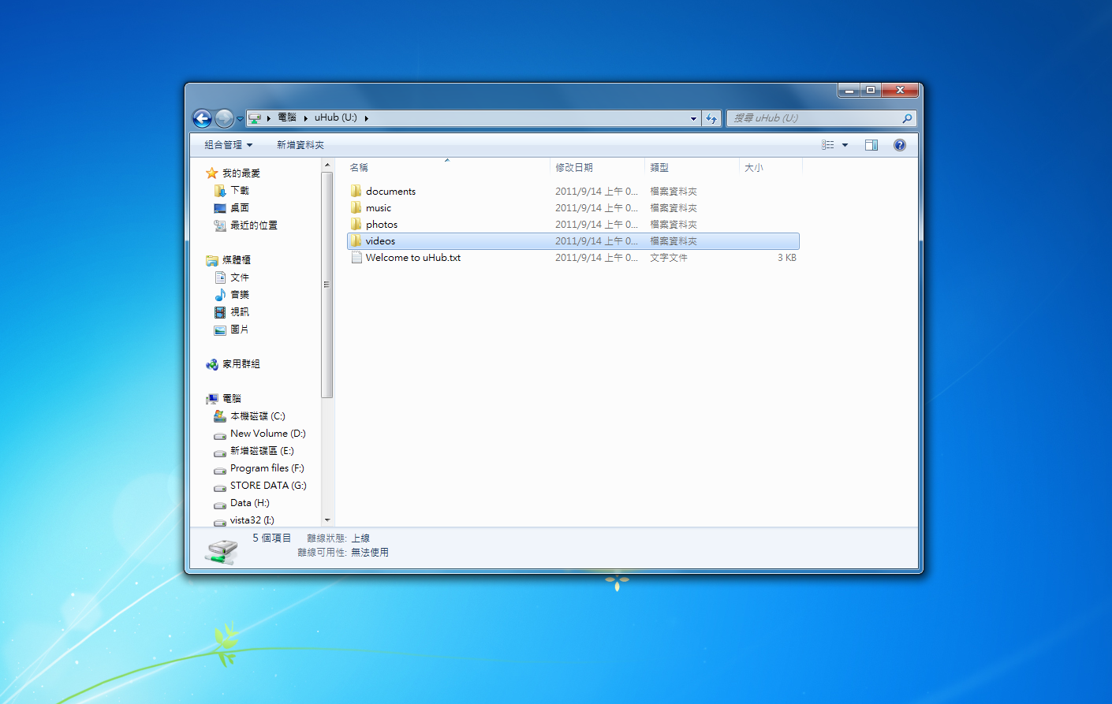Open recent pages dropdown next to Forward
Viewport: 1112px width, 704px height.
click(240, 119)
